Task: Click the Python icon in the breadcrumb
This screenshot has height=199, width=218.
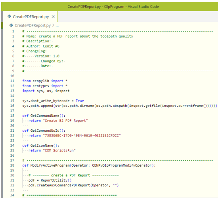Action: pos(11,25)
